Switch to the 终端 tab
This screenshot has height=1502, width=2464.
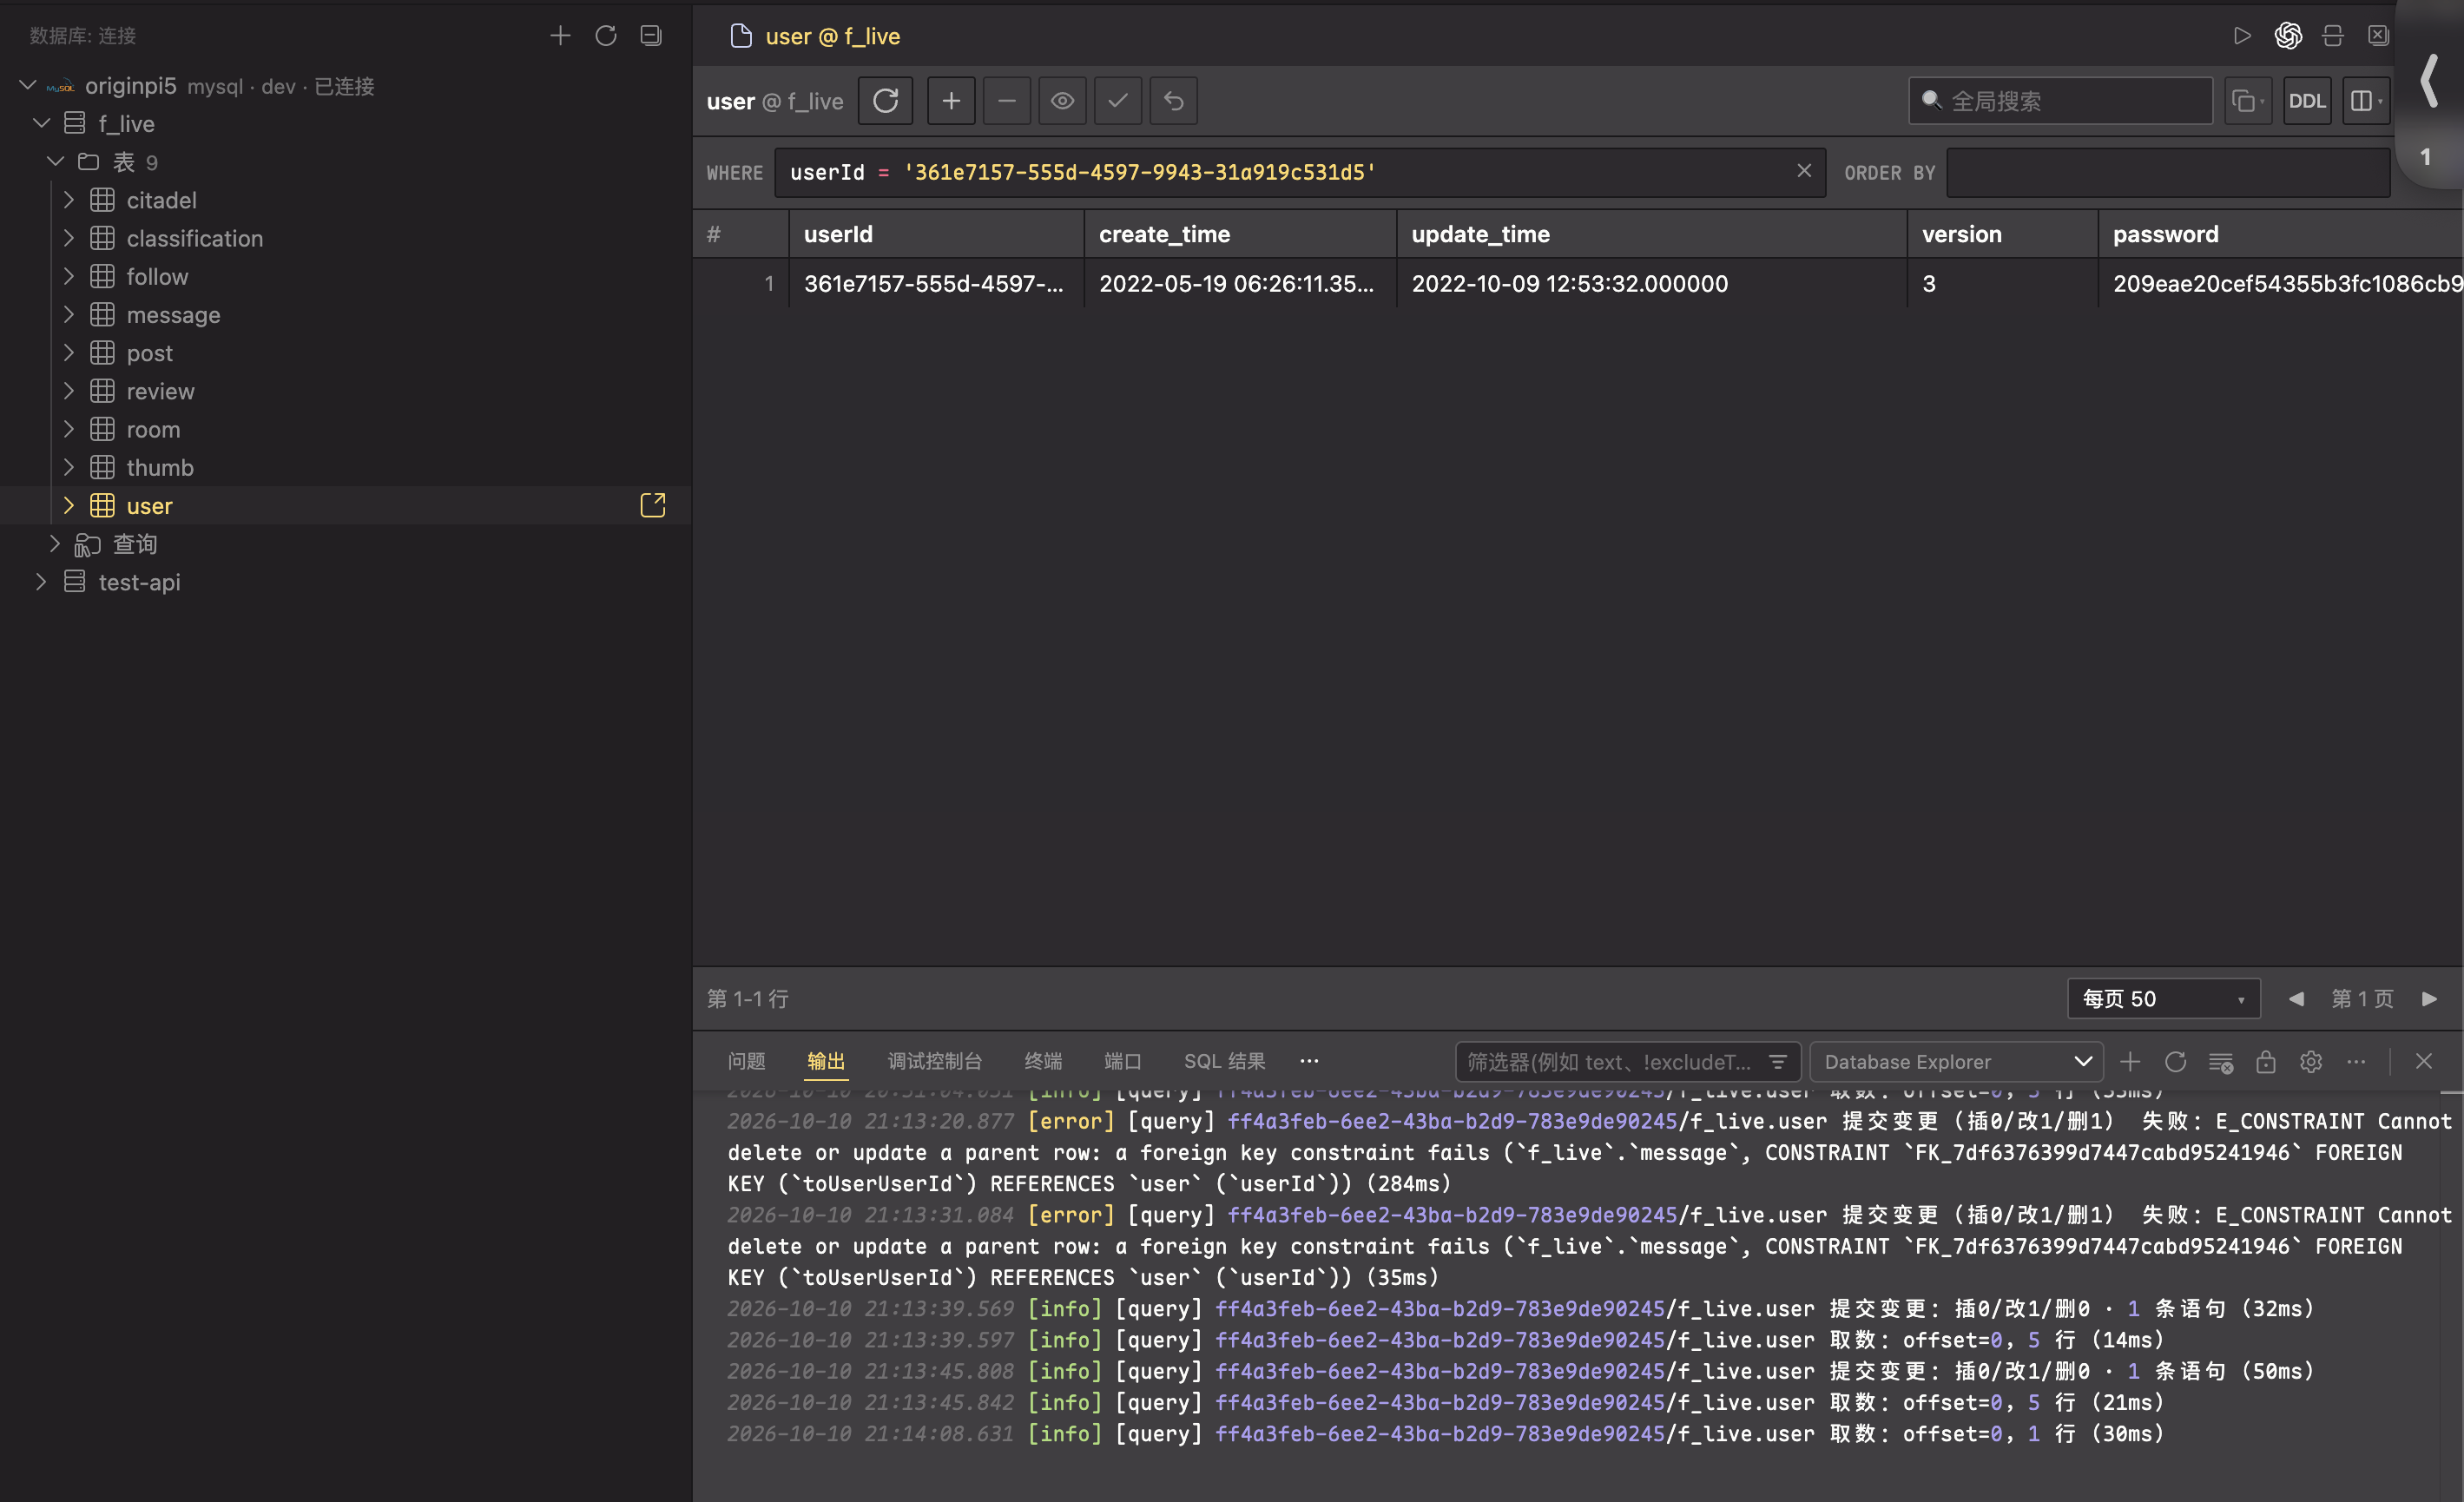point(1043,1061)
